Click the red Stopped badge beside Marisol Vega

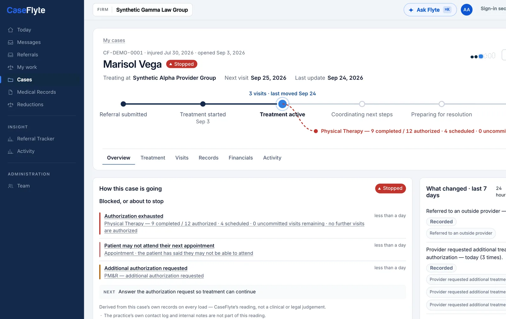[182, 64]
